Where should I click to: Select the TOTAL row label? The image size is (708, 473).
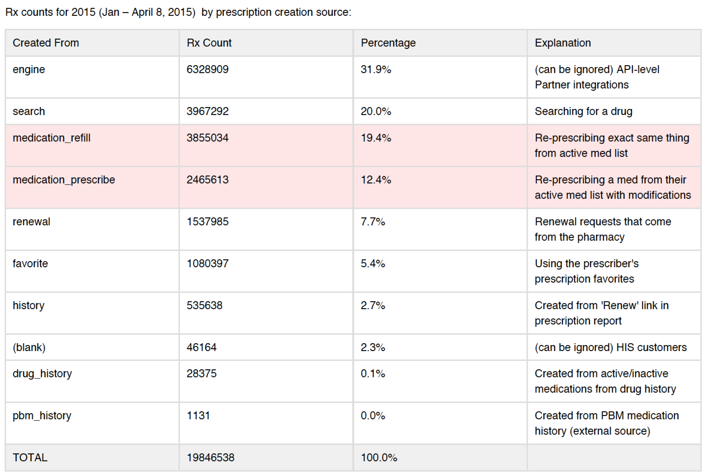(x=30, y=457)
